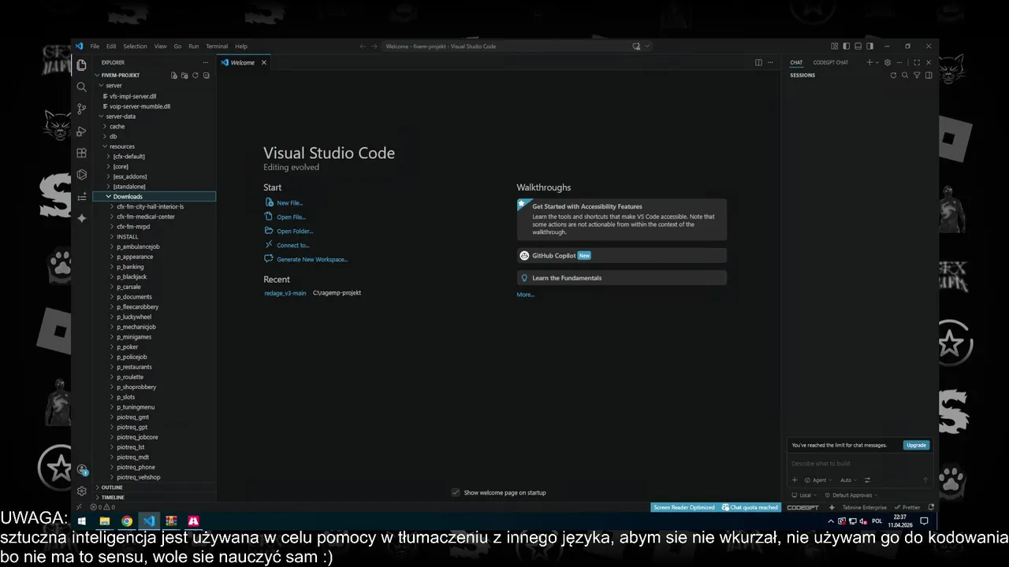This screenshot has height=567, width=1009.
Task: Open the recent redage_v3-main project
Action: (285, 293)
